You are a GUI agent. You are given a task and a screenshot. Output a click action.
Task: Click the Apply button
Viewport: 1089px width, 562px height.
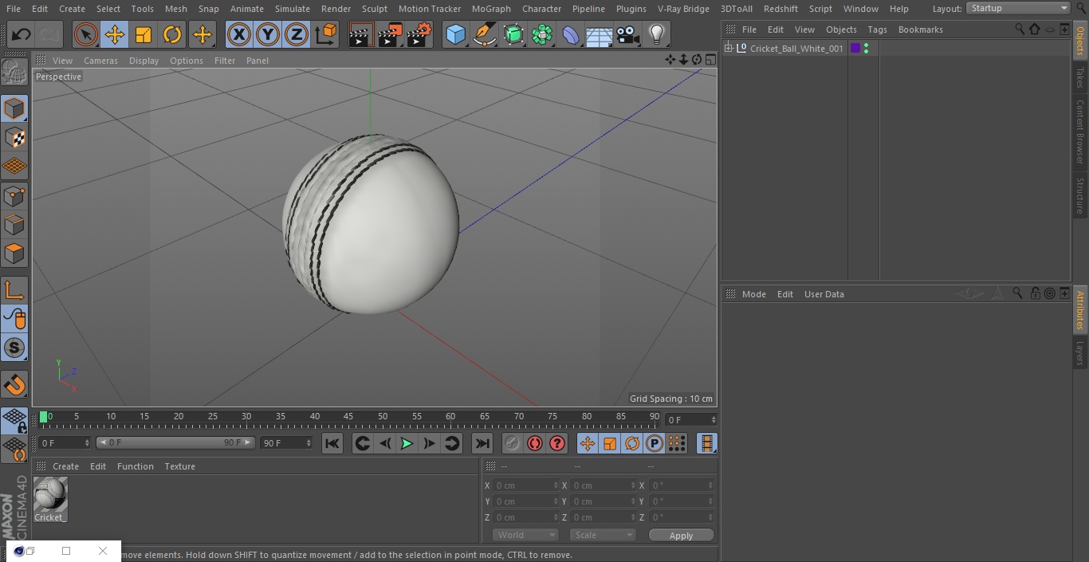681,536
